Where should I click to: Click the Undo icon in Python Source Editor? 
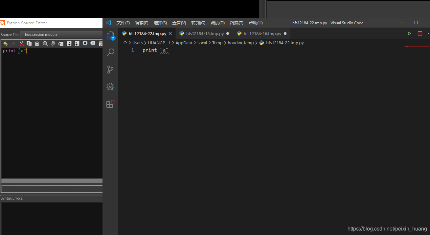click(x=5, y=43)
